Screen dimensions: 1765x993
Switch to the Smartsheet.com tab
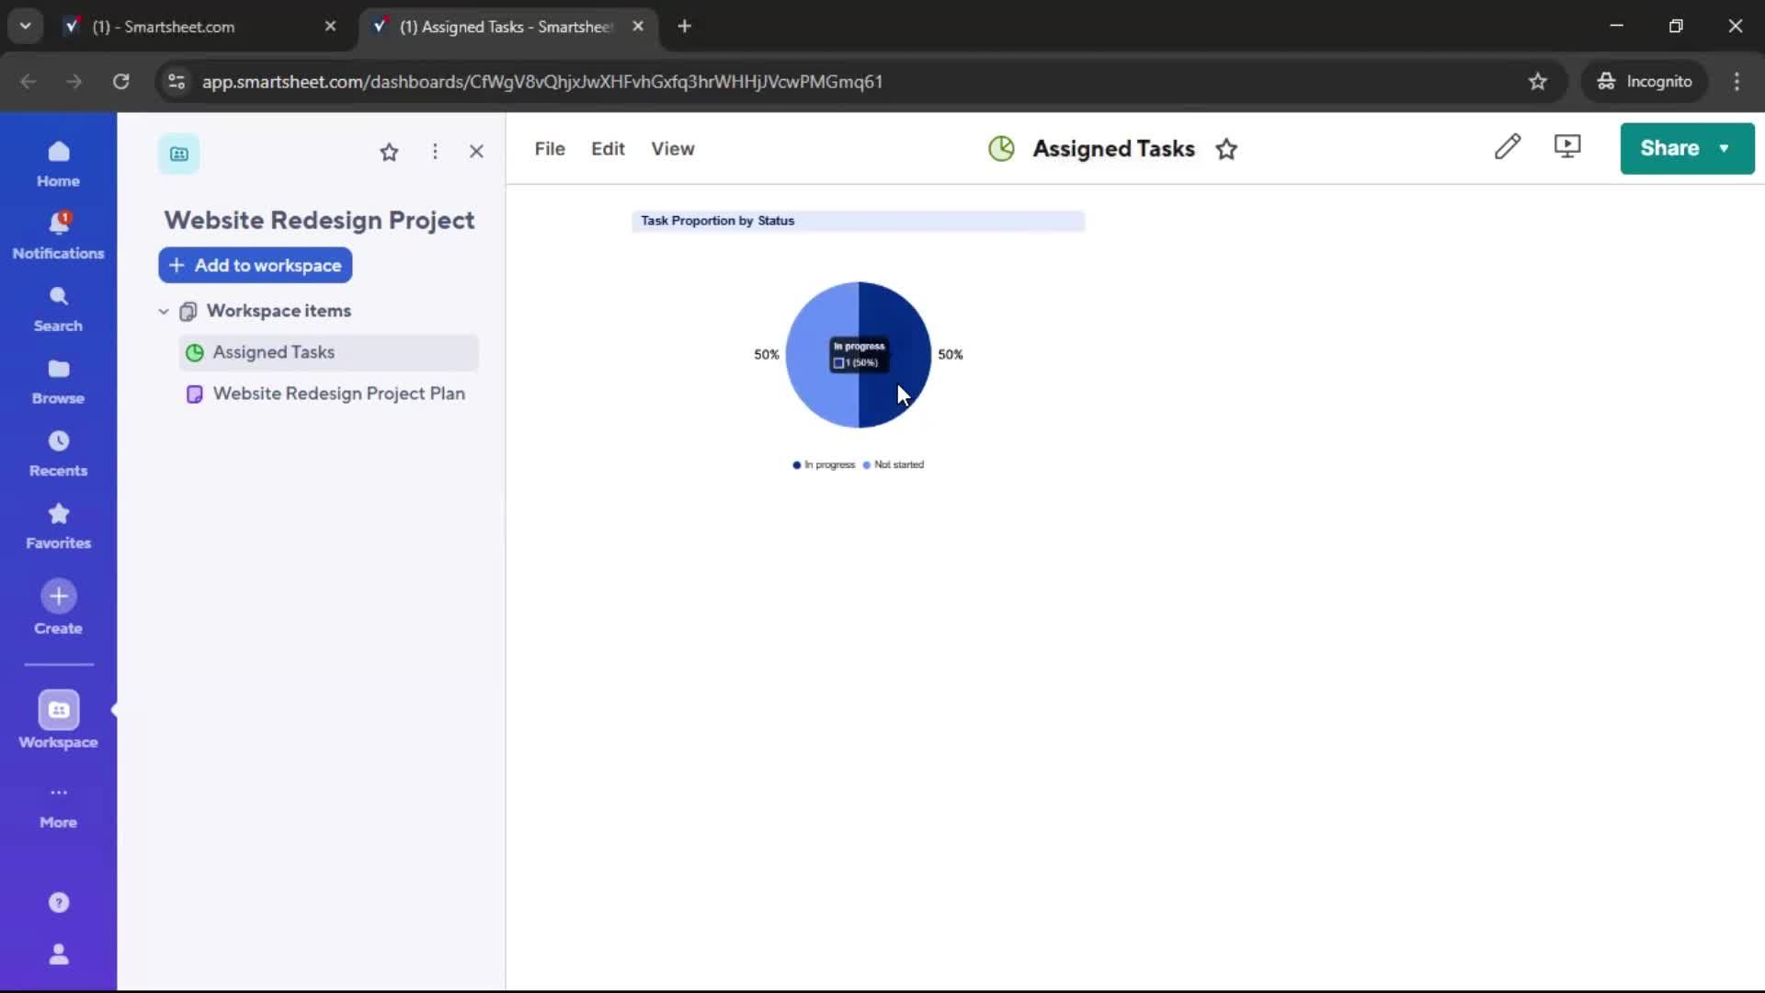point(184,27)
